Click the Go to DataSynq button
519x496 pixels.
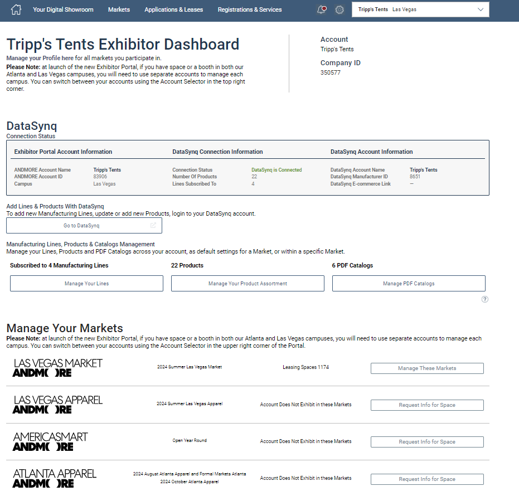84,225
